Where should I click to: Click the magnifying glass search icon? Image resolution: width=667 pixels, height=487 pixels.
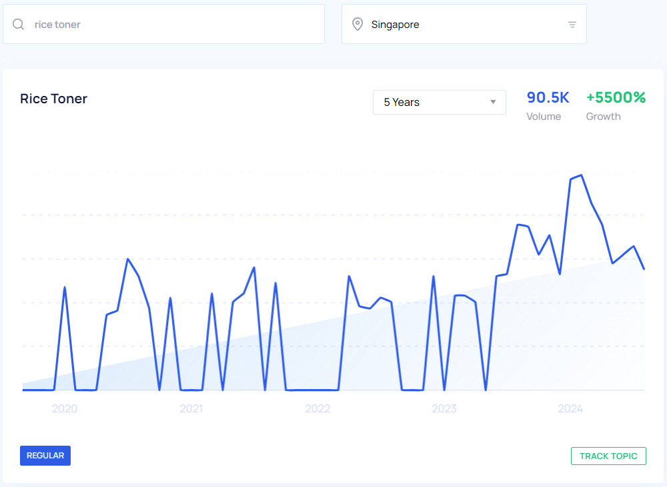click(x=19, y=25)
